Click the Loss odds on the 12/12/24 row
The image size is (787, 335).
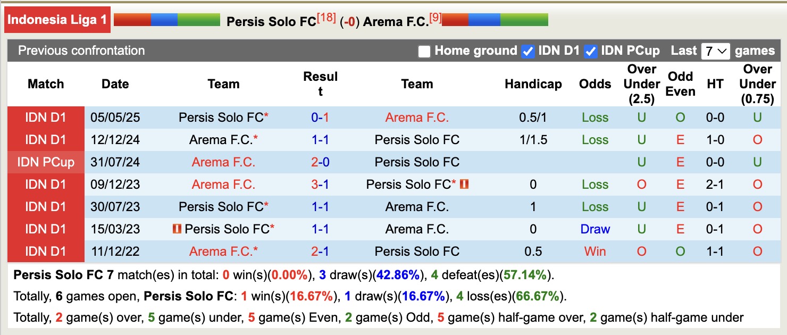click(x=595, y=140)
